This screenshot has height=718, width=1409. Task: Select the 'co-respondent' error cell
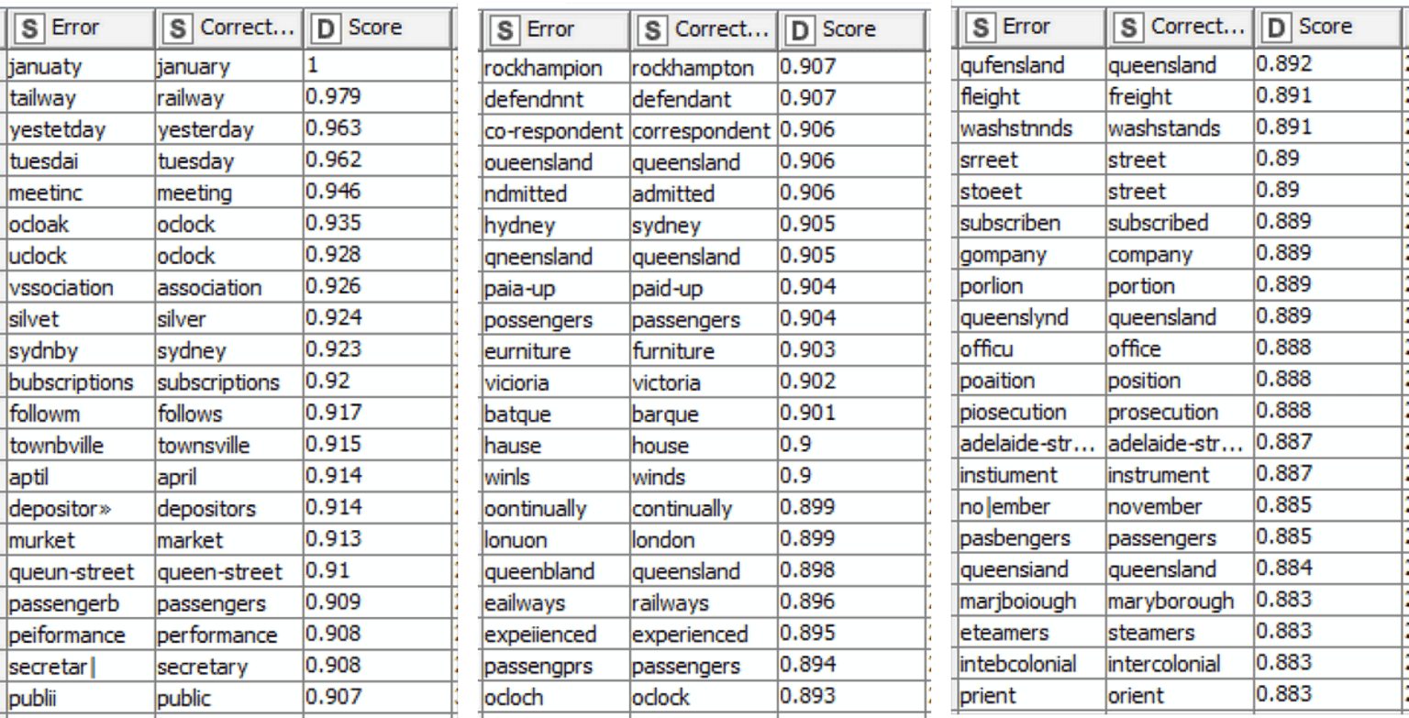(555, 130)
